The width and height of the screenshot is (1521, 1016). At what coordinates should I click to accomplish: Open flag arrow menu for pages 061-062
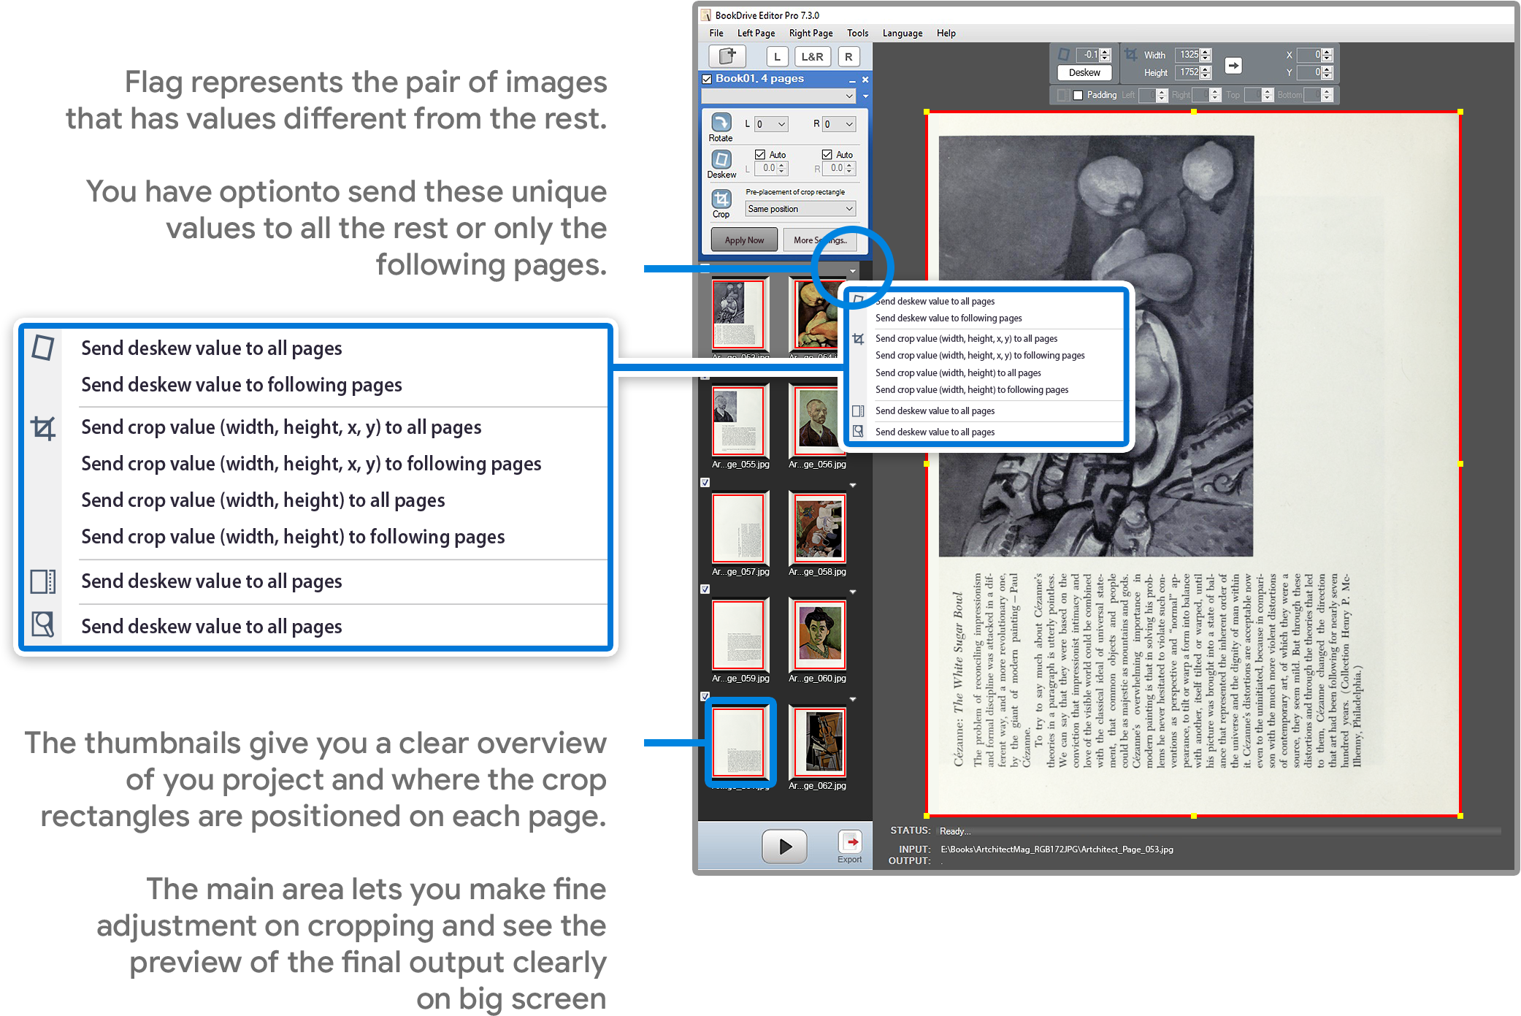coord(853,699)
